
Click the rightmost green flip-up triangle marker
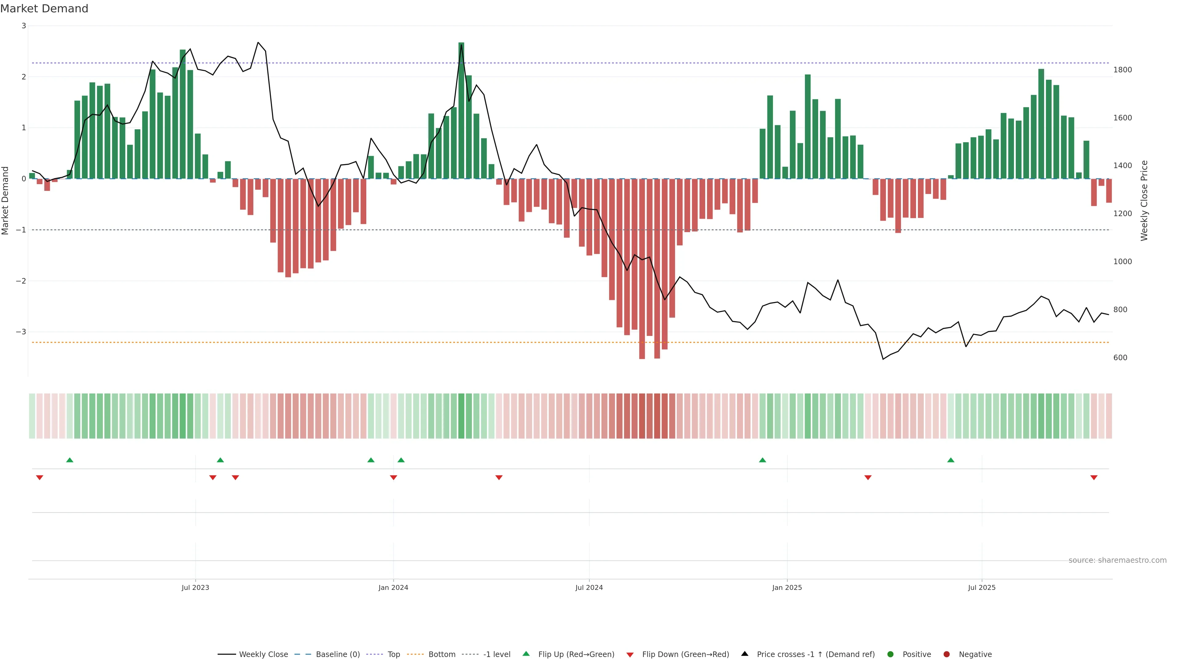[951, 460]
